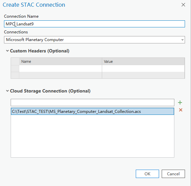
Task: Remove selected connection with red X
Action: 181,110
